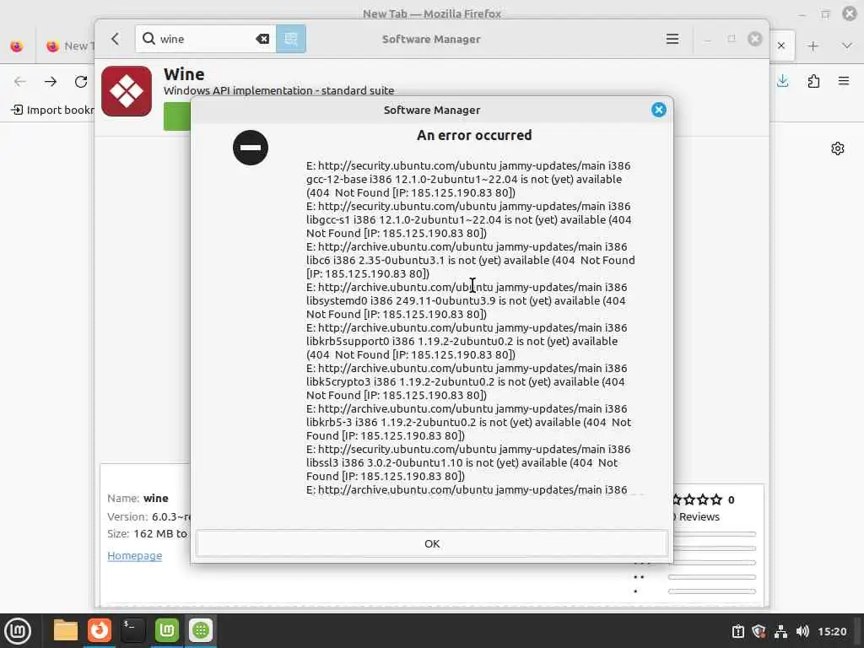Click Import bookmarks in Firefox
Viewport: 864px width, 648px height.
pyautogui.click(x=53, y=110)
